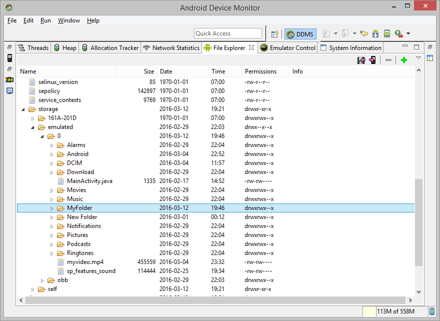440x321 pixels.
Task: Open the Window menu
Action: point(69,20)
